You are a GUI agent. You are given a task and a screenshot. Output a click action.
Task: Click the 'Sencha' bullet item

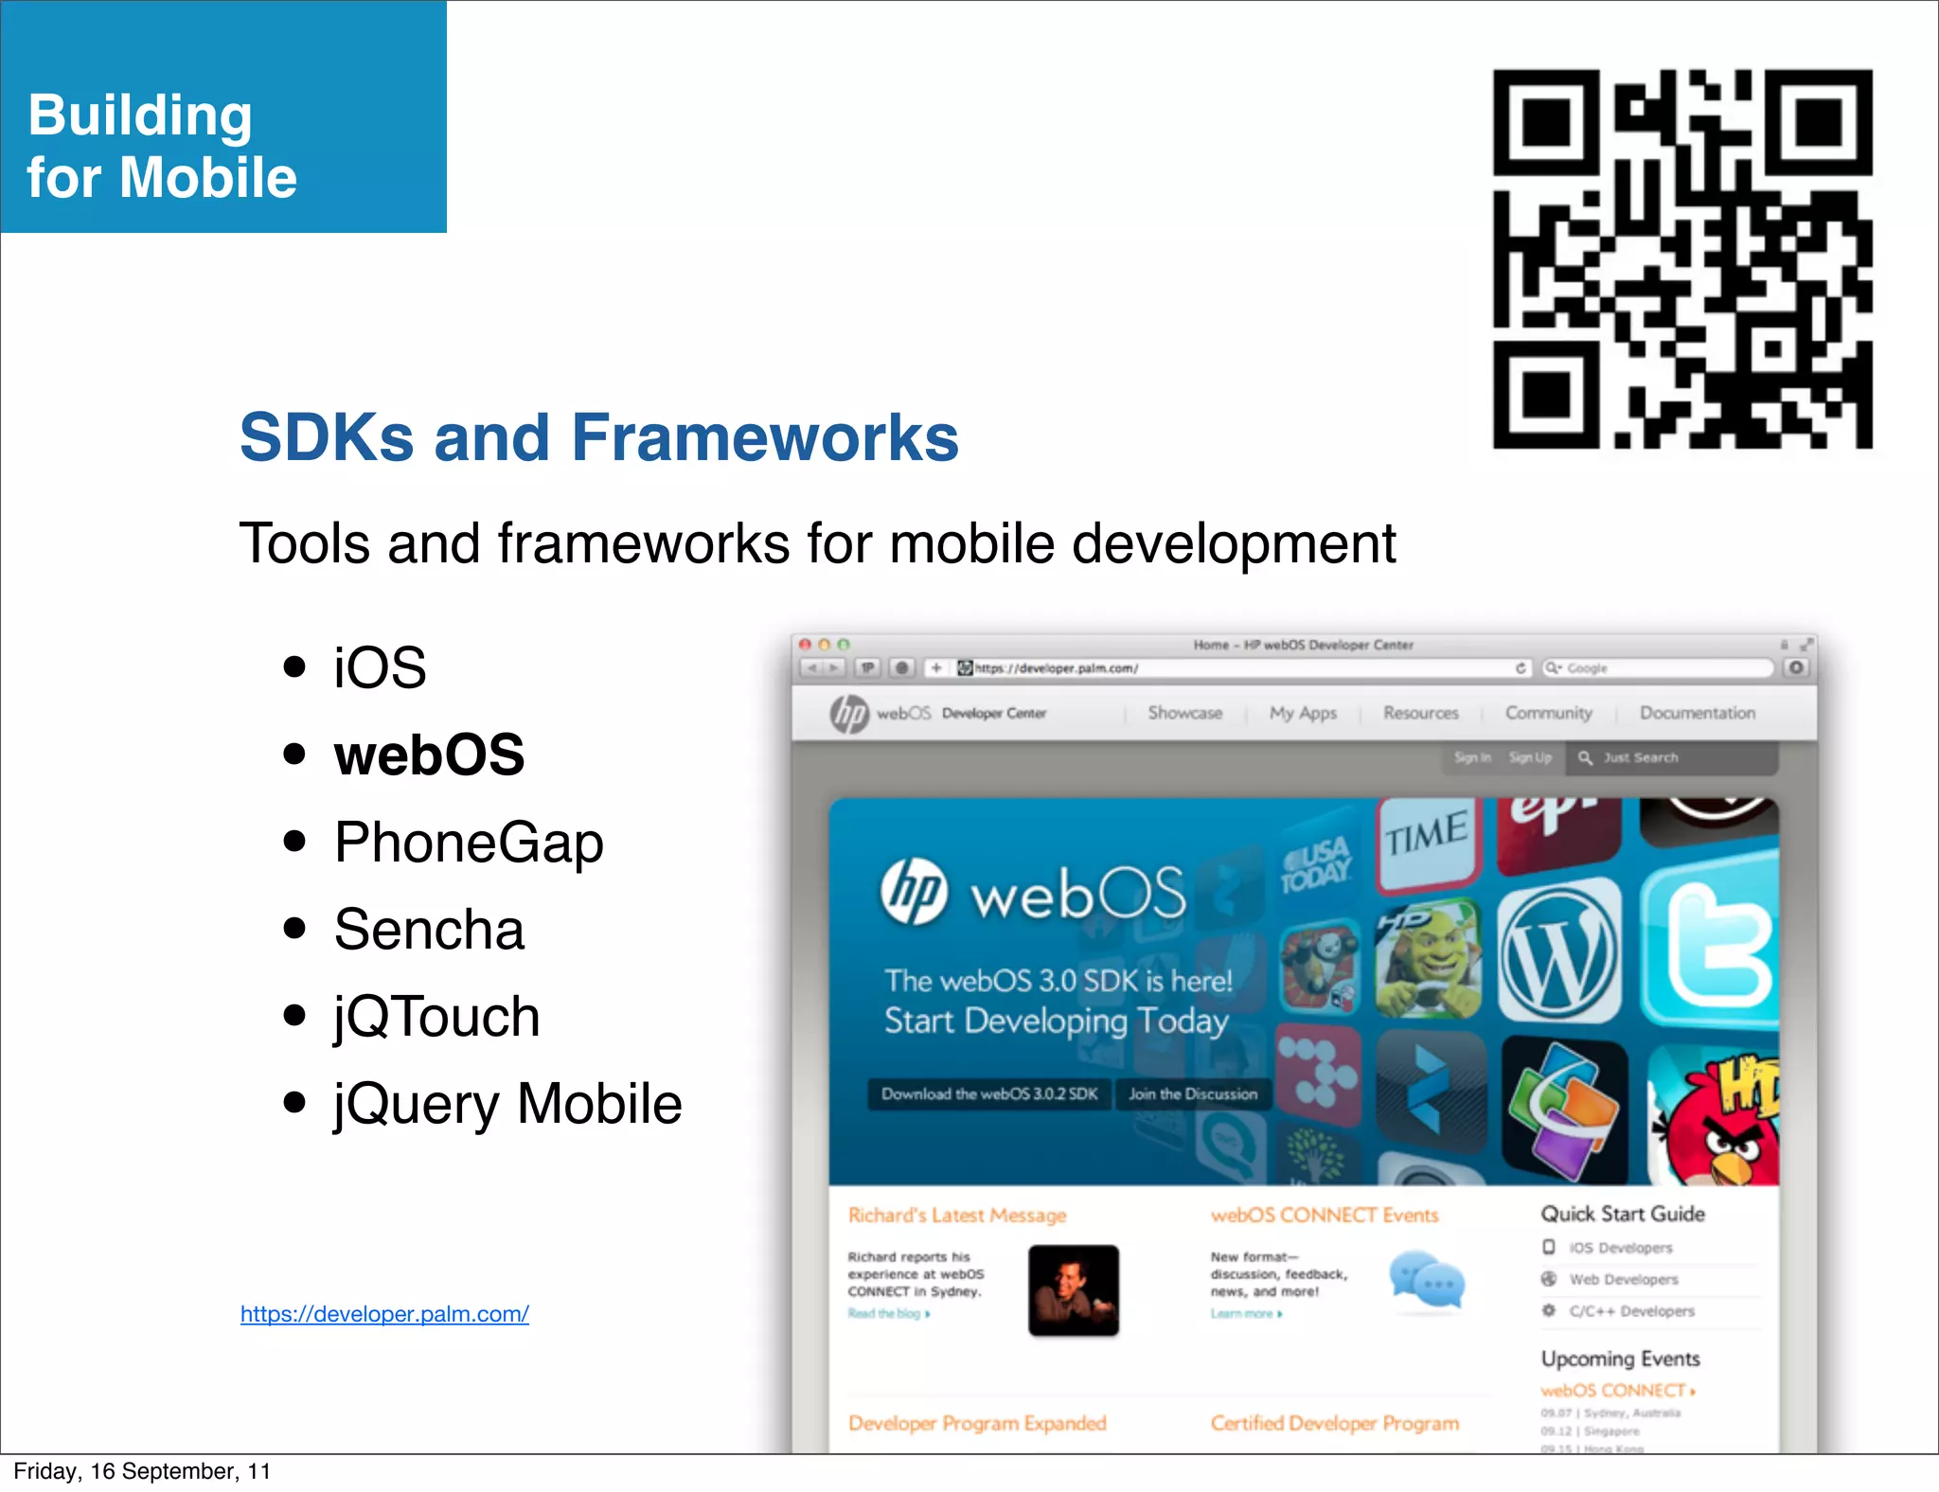coord(429,929)
